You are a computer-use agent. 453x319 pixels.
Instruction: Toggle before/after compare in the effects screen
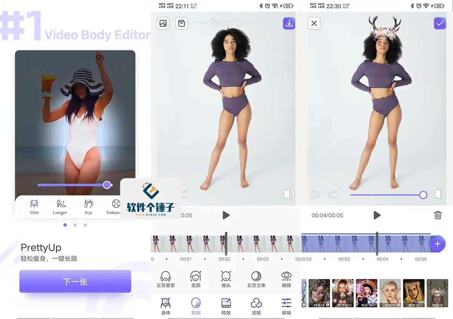439,194
